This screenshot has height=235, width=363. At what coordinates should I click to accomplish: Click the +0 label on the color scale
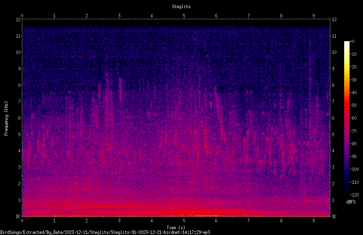tap(352, 42)
